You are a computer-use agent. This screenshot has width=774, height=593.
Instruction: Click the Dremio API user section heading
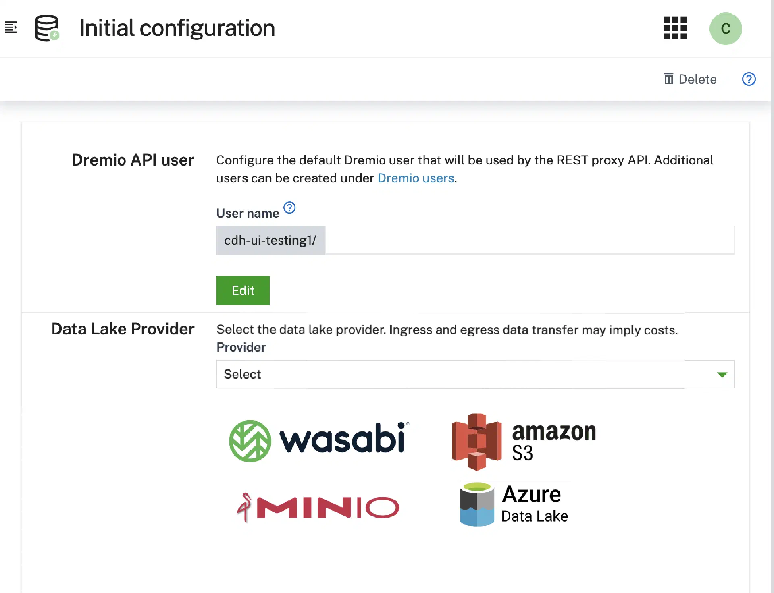[133, 160]
